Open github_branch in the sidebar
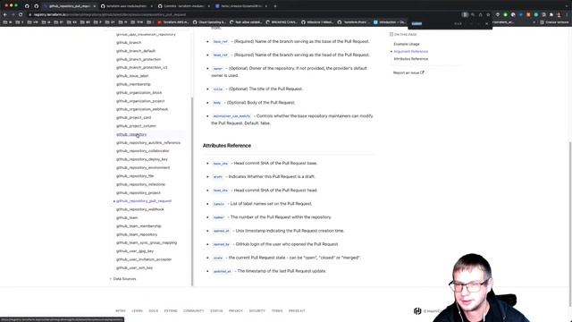The height and width of the screenshot is (322, 572). pyautogui.click(x=129, y=43)
